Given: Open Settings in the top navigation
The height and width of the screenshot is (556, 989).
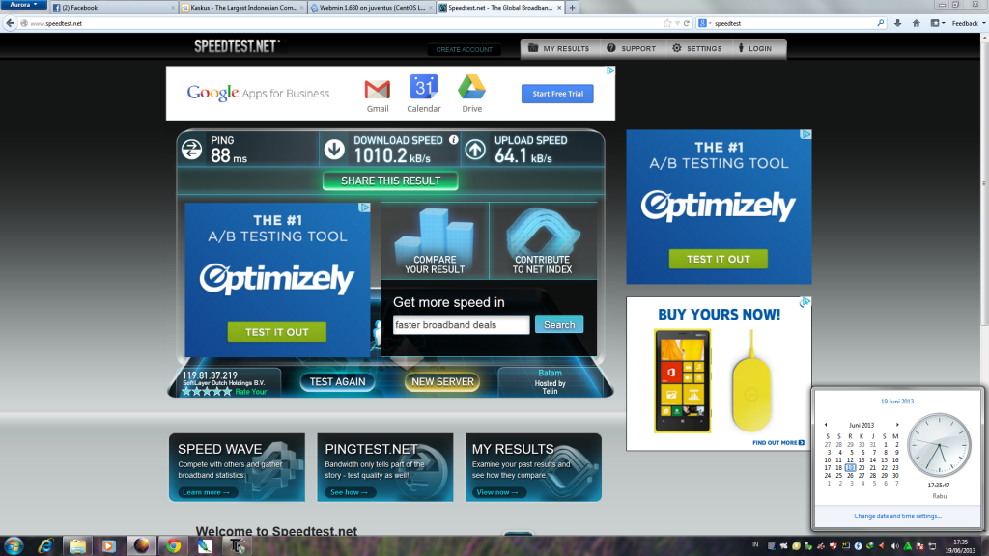Looking at the screenshot, I should click(697, 48).
